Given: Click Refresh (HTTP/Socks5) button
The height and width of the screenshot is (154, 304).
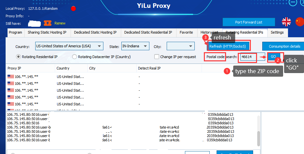Looking at the screenshot, I should point(228,46).
